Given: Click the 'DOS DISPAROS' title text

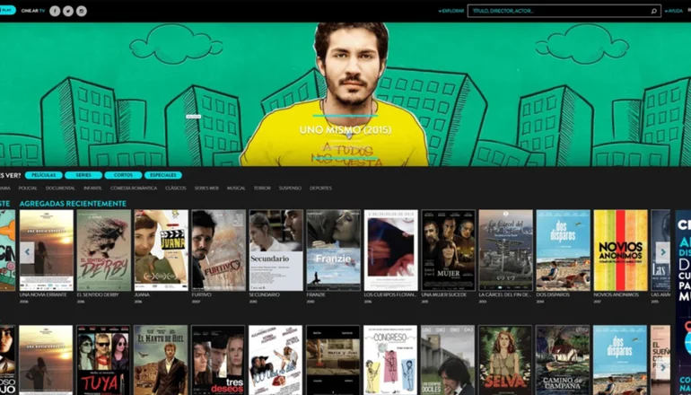Looking at the screenshot, I should pos(553,294).
